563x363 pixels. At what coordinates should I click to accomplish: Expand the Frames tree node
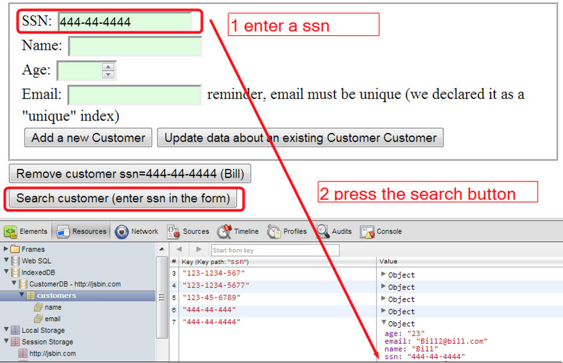point(6,249)
